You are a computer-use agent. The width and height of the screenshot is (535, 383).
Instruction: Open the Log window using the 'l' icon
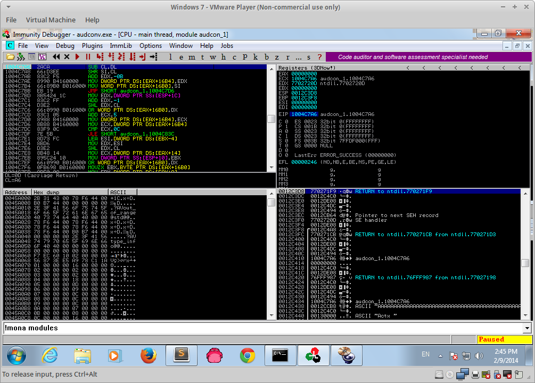coord(171,56)
